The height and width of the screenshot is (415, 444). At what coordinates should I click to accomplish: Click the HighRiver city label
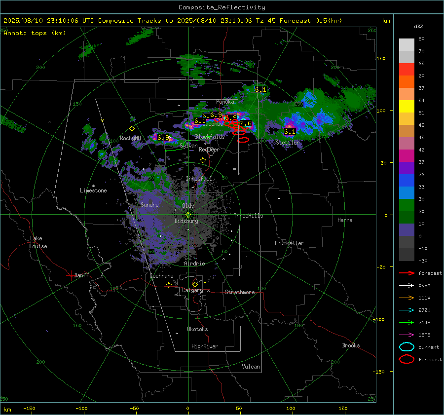205,346
